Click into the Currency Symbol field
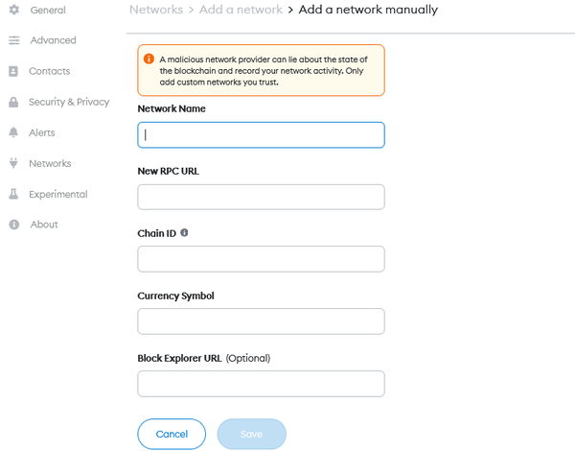 [x=261, y=321]
